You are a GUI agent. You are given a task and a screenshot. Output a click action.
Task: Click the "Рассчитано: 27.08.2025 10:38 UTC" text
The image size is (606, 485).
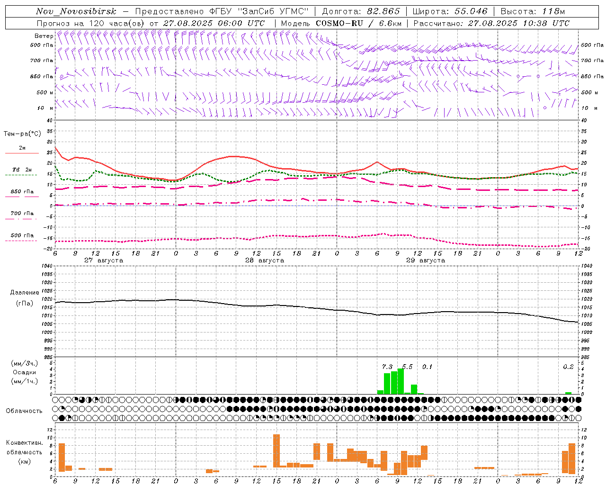pyautogui.click(x=491, y=23)
